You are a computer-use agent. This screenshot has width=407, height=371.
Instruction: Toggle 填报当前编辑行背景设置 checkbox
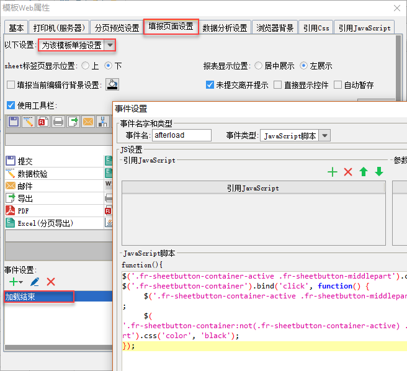(x=11, y=84)
